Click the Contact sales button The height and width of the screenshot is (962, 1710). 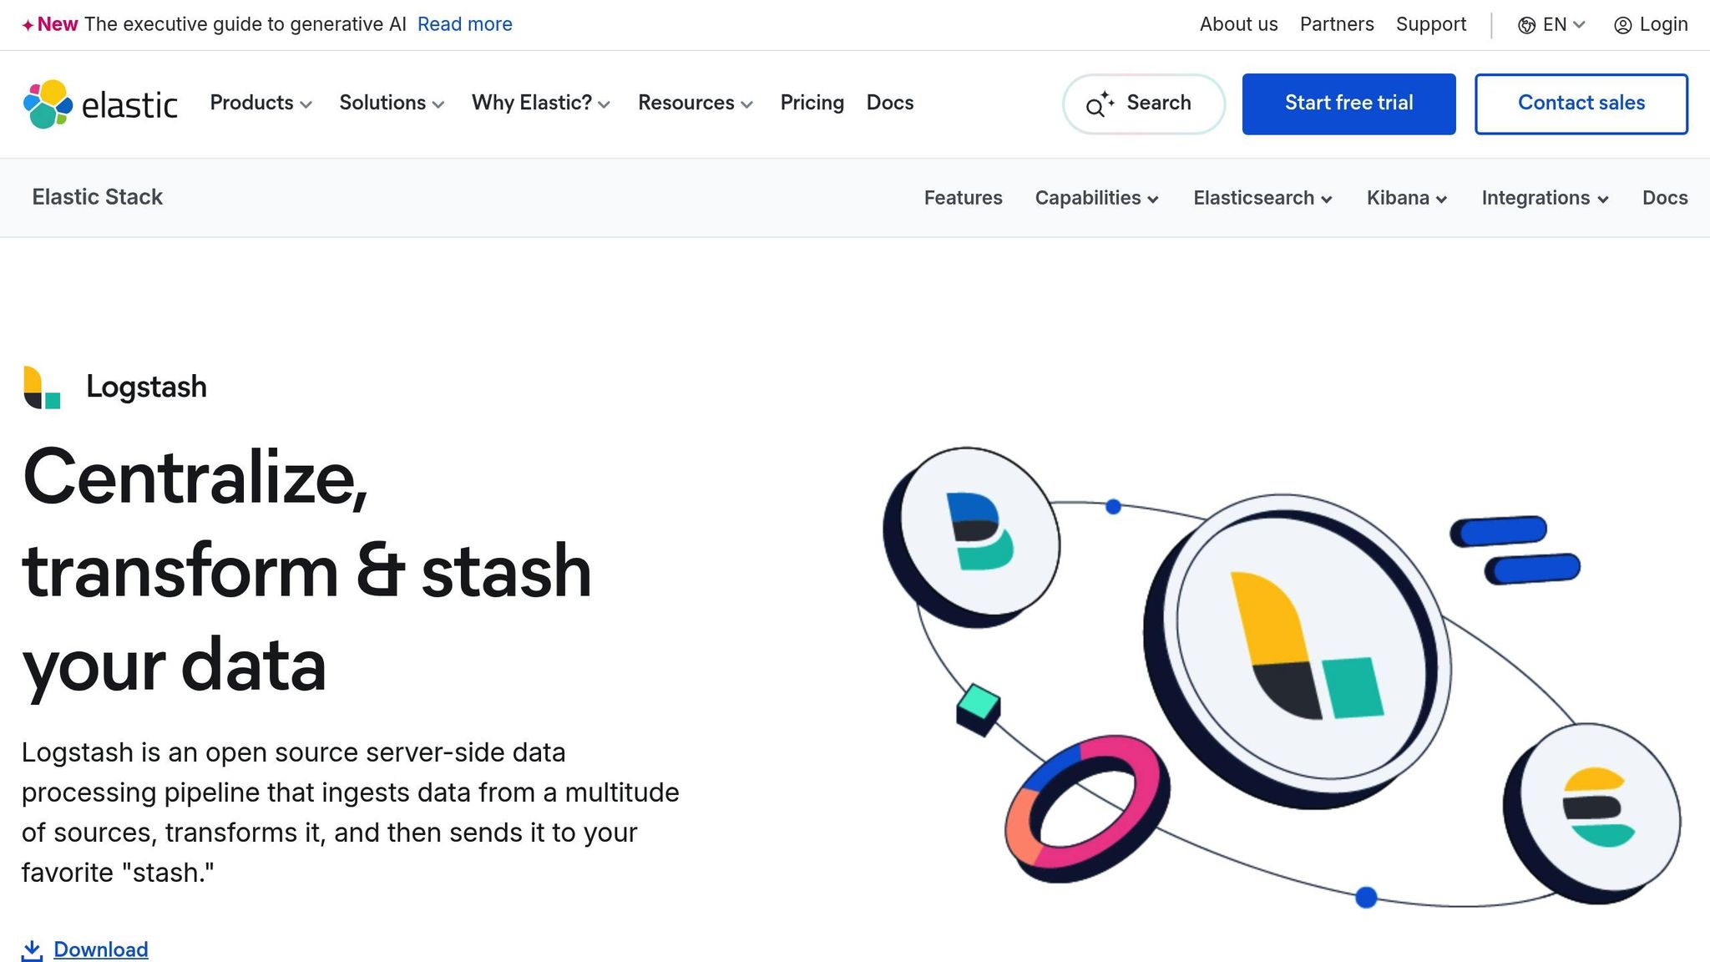[x=1581, y=104]
